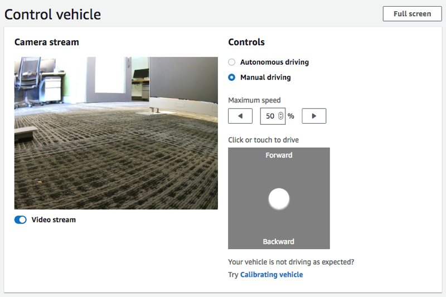Screen dimensions: 446x297
Task: Open the Calibrating vehicle link
Action: (272, 275)
